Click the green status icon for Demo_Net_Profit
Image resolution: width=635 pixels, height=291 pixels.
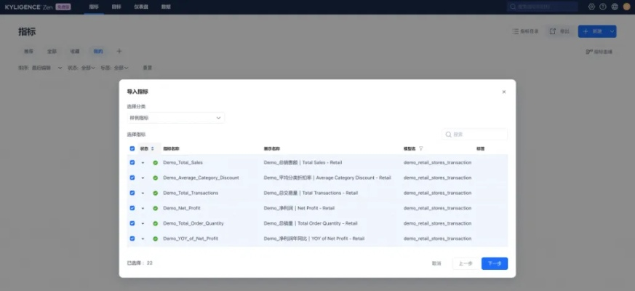point(155,208)
